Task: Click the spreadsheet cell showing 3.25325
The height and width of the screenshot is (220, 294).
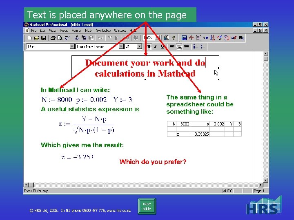Action: point(200,134)
